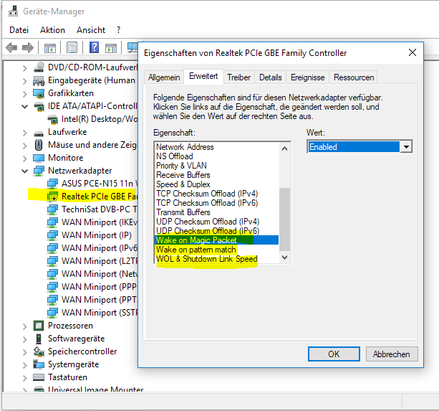Screen dimensions: 439x411
Task: Confirm the dialog with OK
Action: tap(334, 354)
